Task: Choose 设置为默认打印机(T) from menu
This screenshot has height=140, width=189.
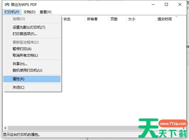Action: tap(32, 27)
